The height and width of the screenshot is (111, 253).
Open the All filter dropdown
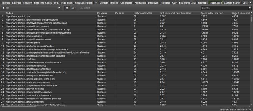point(31,8)
